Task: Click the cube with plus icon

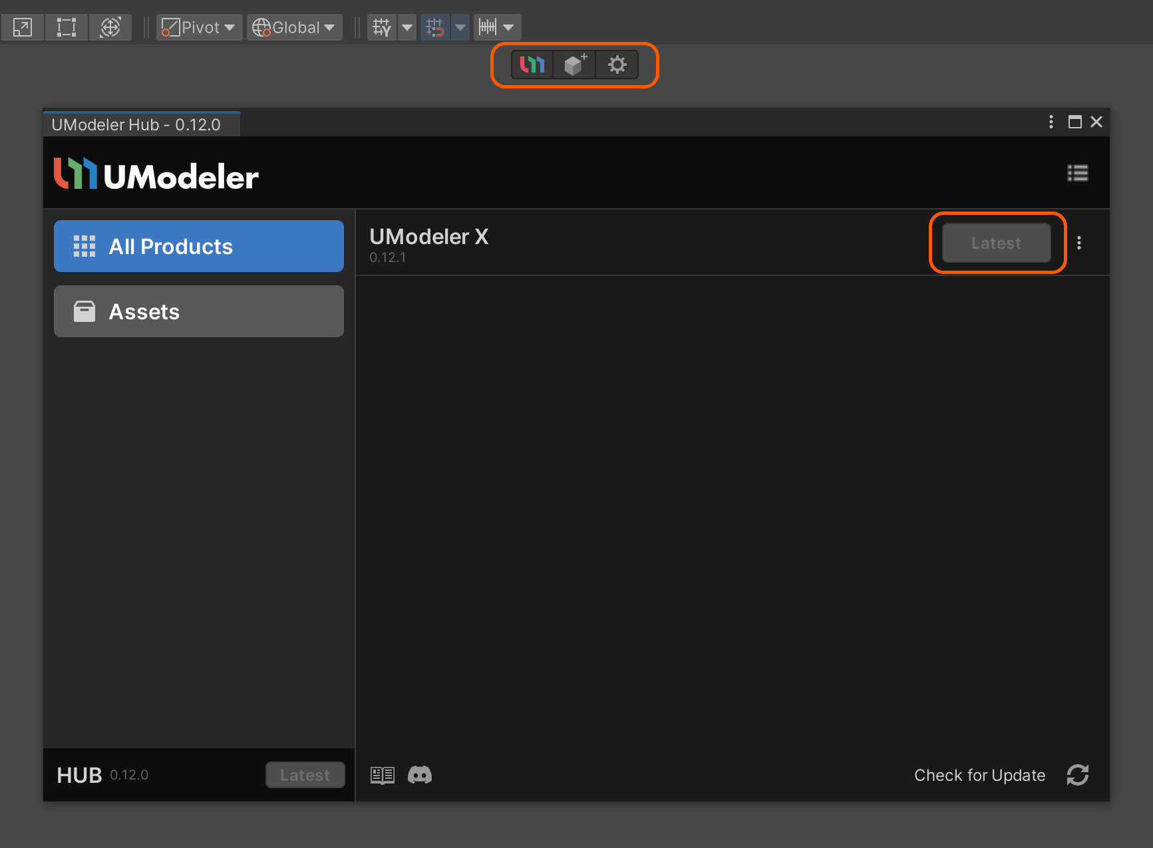Action: click(x=575, y=65)
